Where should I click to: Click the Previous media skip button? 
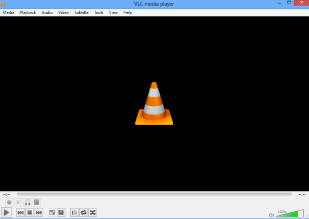(x=20, y=212)
